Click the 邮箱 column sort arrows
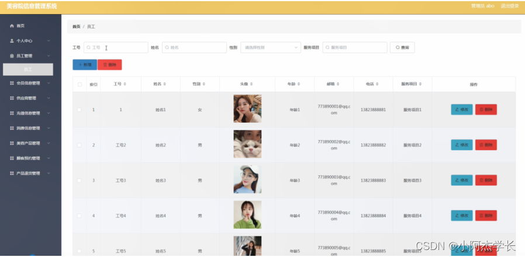The width and height of the screenshot is (525, 257). [338, 84]
